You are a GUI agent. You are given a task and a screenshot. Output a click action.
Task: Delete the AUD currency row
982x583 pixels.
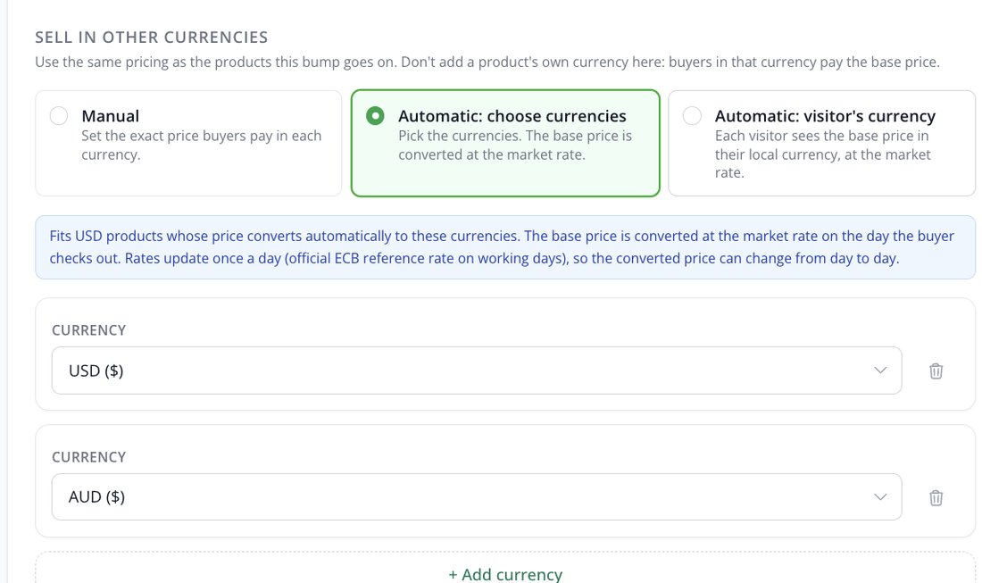click(936, 497)
